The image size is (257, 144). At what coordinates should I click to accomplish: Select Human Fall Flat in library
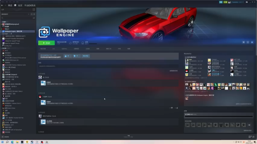14,118
